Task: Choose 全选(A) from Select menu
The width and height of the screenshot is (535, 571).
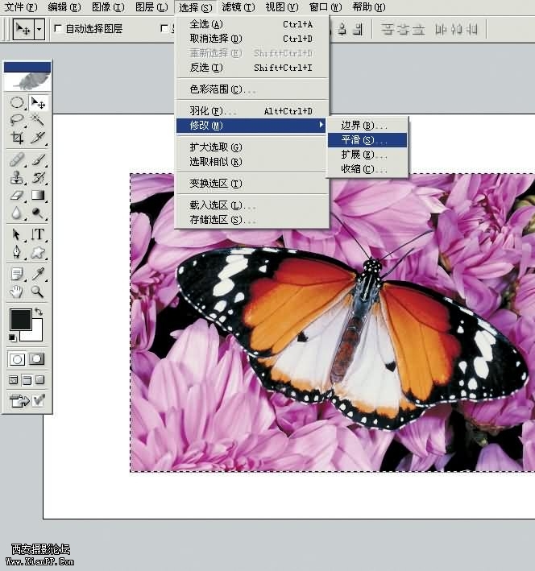Action: pos(251,24)
